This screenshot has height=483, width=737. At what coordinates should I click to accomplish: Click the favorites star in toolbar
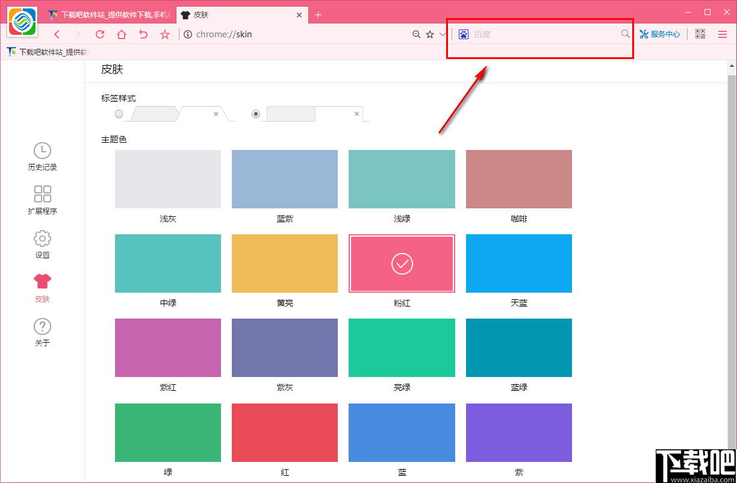point(165,34)
